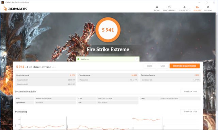The image size is (218, 130).
Task: Minimize the 3DMark window
Action: click(x=199, y=2)
